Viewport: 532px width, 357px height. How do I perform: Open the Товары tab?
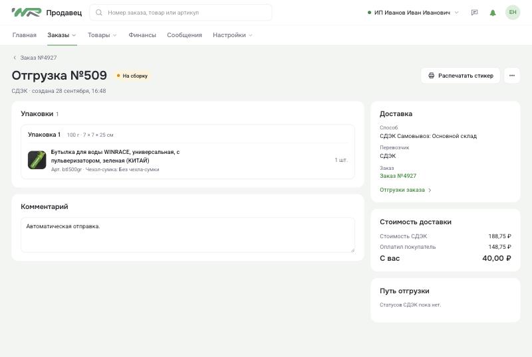(x=98, y=35)
